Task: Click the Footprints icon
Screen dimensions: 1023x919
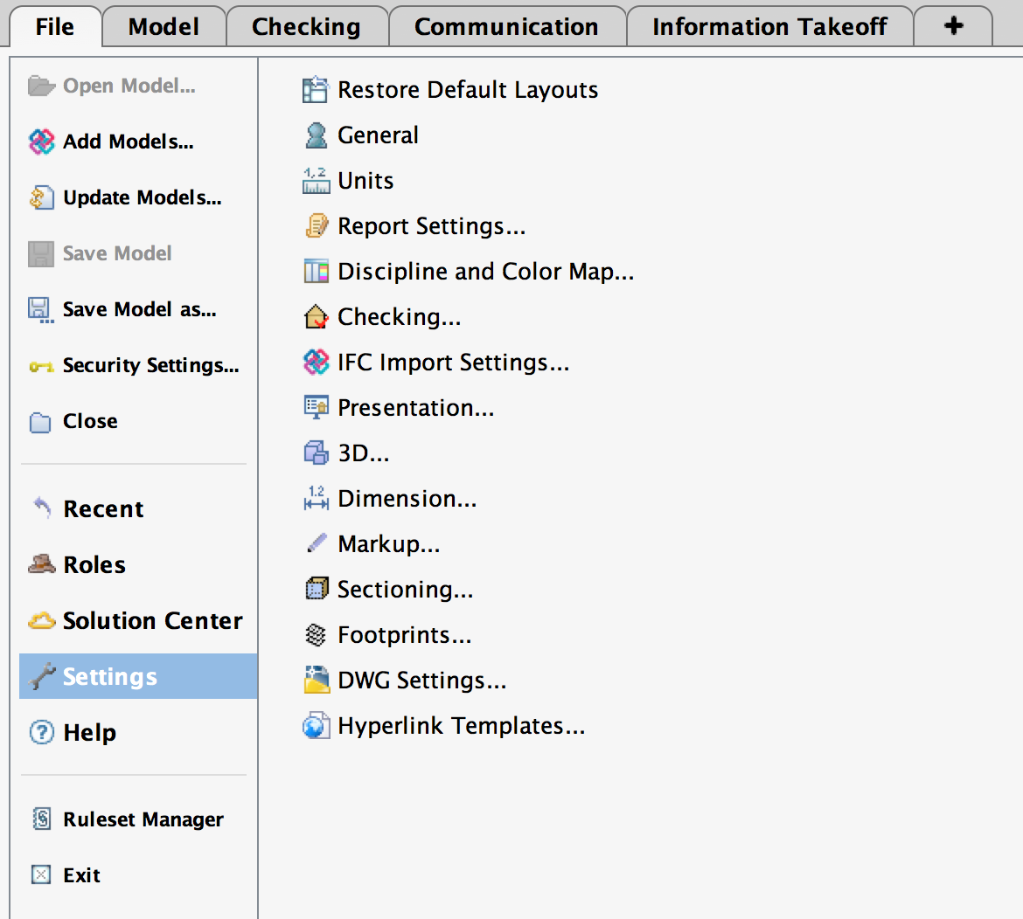Action: click(x=316, y=634)
